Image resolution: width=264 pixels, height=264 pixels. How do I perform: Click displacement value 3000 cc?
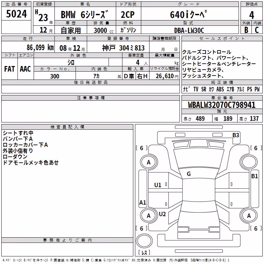click(x=104, y=30)
